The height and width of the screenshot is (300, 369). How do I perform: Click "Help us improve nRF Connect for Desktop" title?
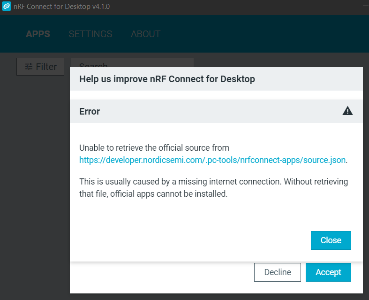(x=167, y=79)
